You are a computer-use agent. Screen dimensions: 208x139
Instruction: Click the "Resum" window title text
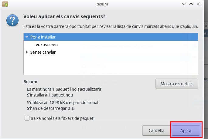pyautogui.click(x=102, y=4)
